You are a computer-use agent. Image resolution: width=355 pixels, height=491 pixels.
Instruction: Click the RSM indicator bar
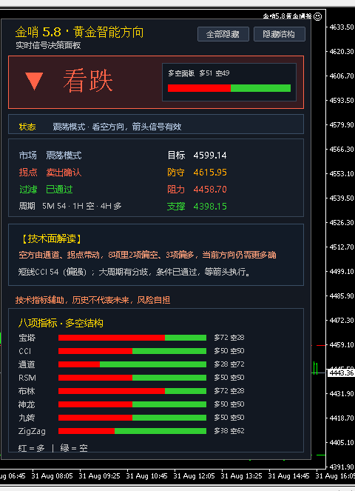[132, 378]
